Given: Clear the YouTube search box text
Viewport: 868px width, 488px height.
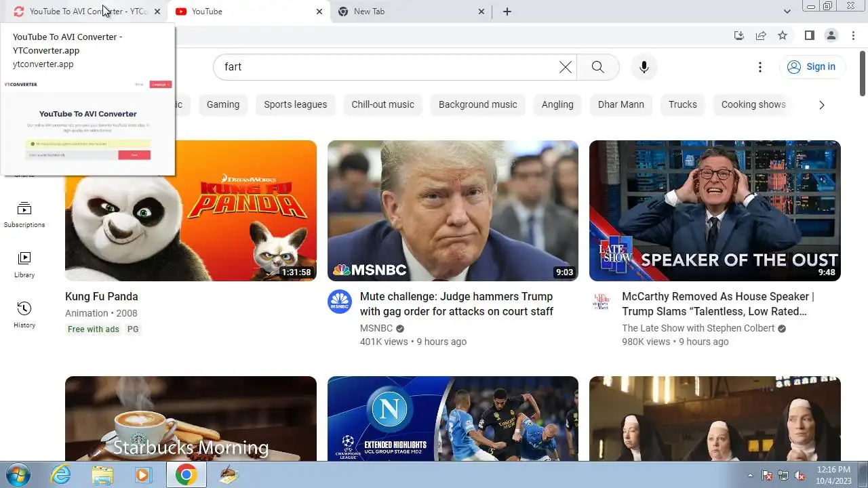Looking at the screenshot, I should pos(566,66).
